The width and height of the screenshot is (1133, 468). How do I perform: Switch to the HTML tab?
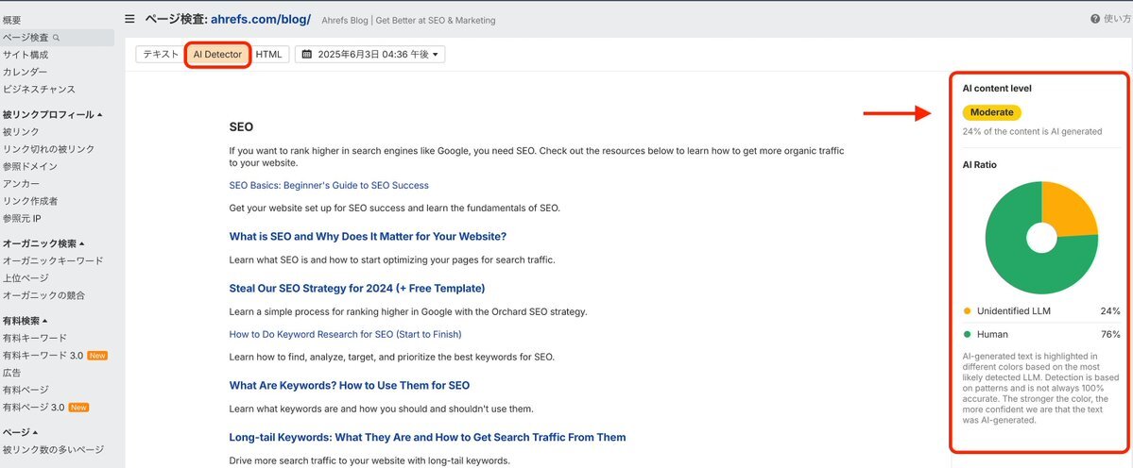click(268, 54)
